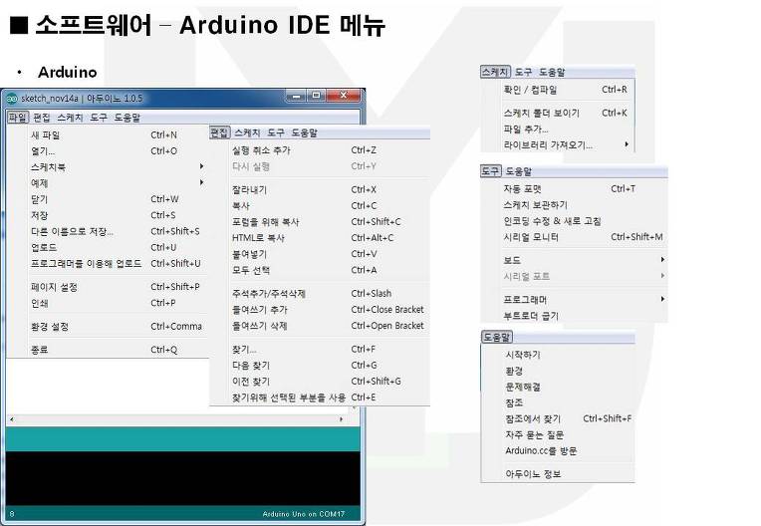Screen dimensions: 761x526
Task: Click the horizontal scrollbar left arrow
Action: tap(12, 419)
